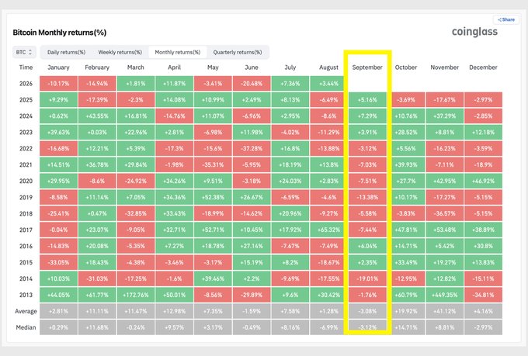
Task: Click the Median April +9.57% cell
Action: [x=175, y=327]
